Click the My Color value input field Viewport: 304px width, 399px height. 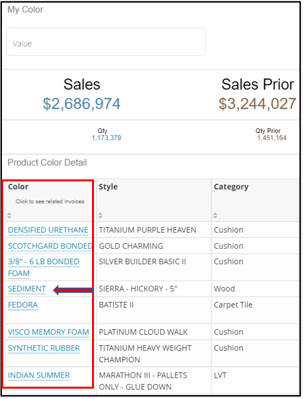click(x=106, y=41)
